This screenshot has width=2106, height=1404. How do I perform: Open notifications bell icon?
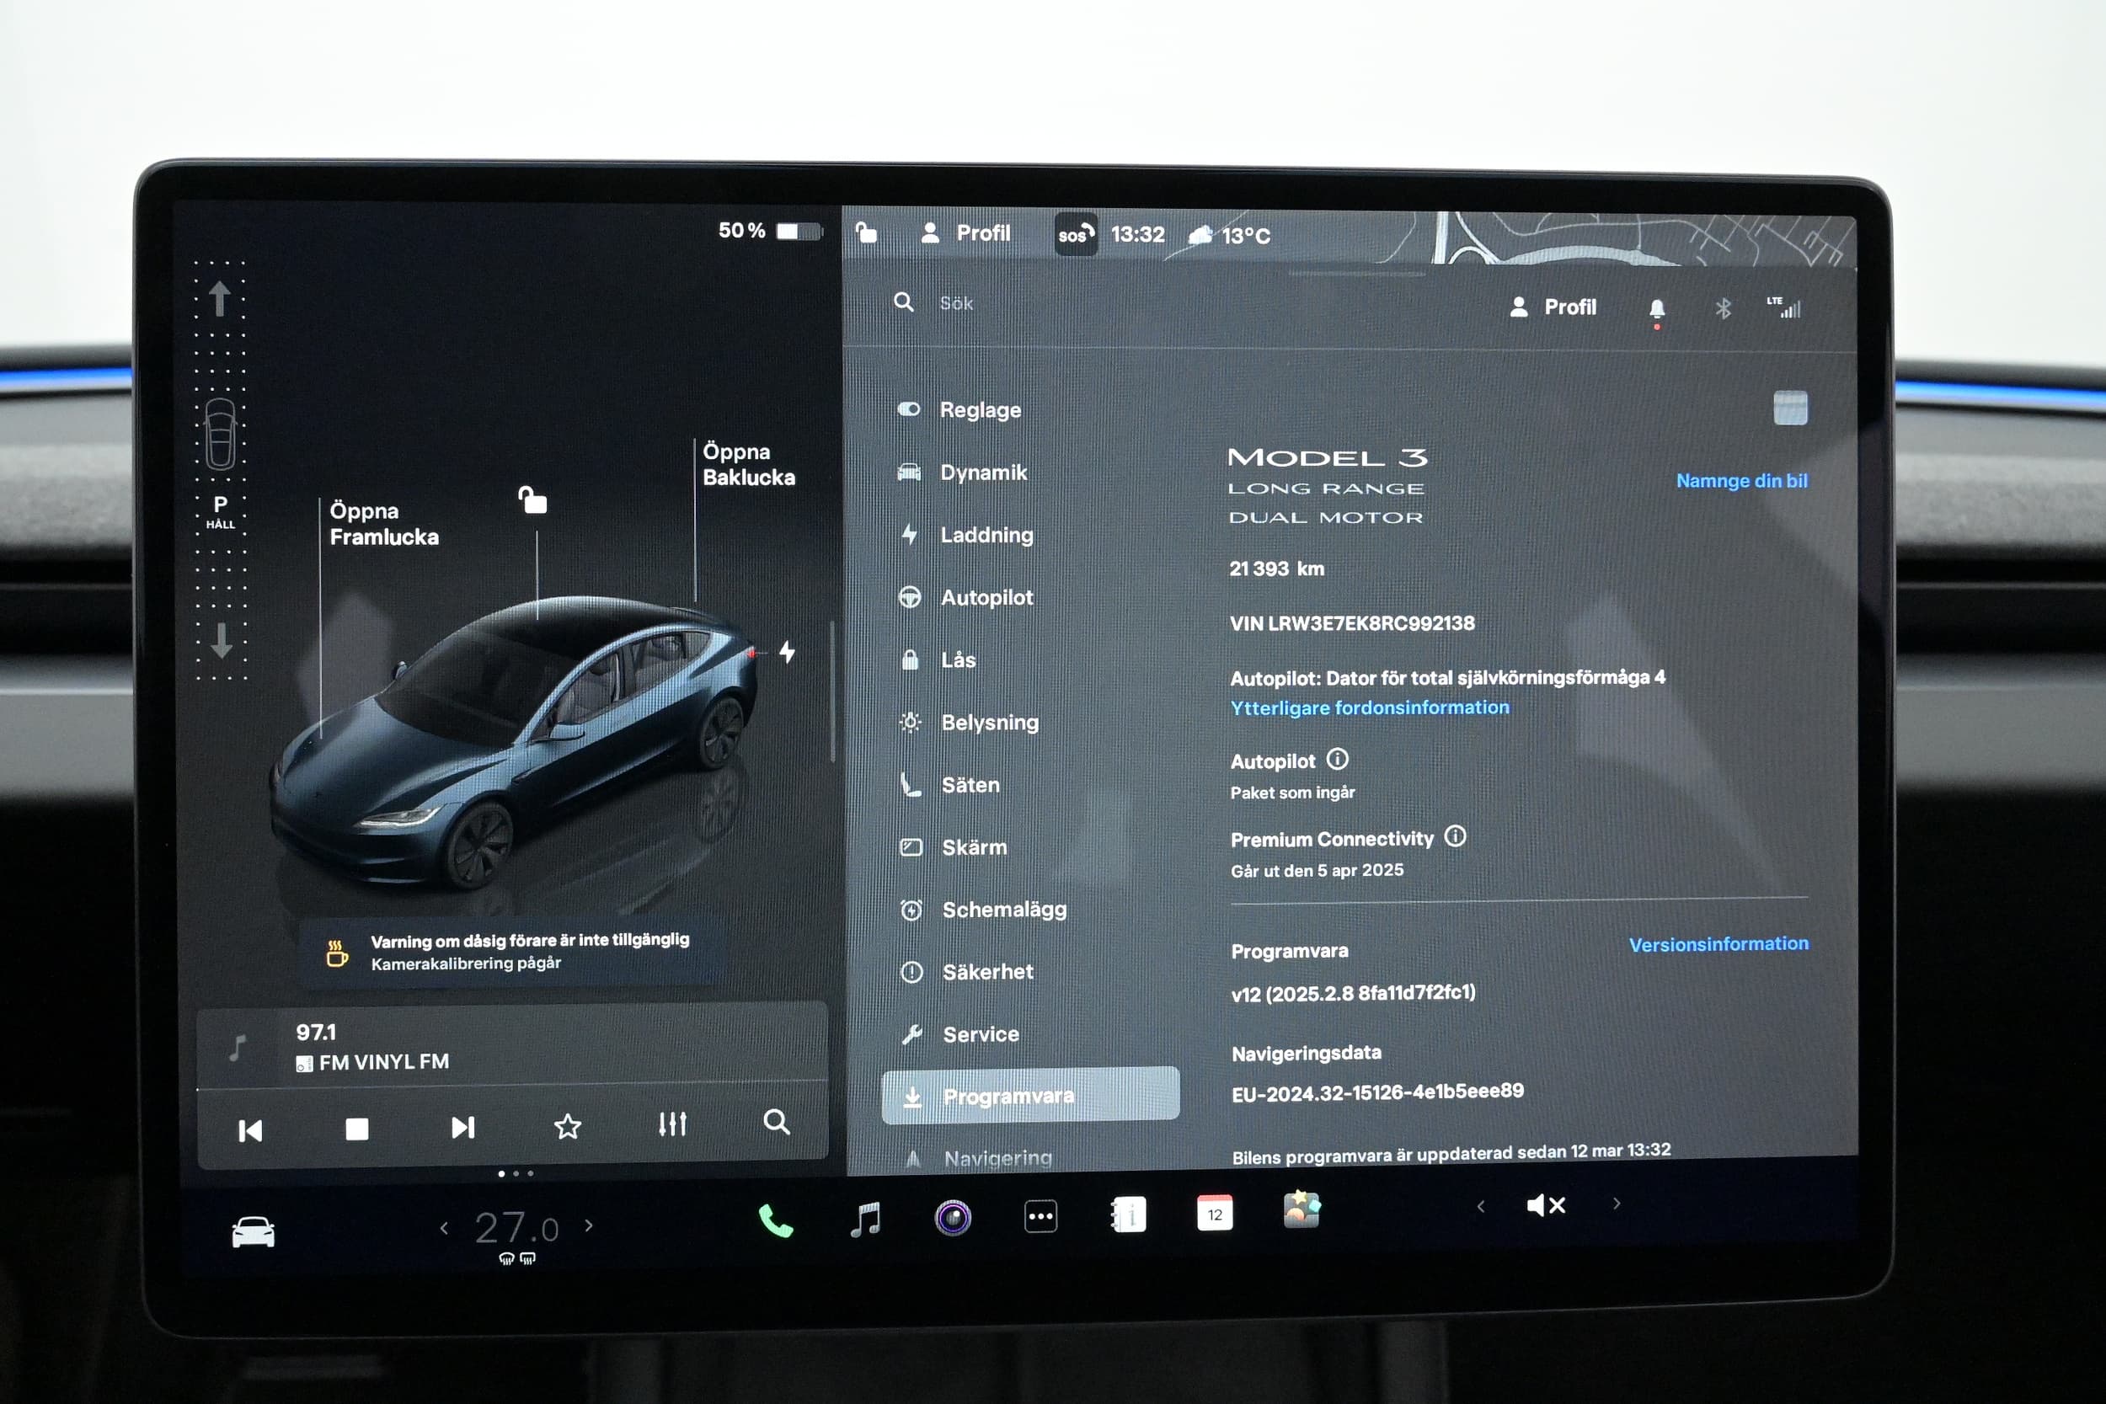click(1656, 309)
